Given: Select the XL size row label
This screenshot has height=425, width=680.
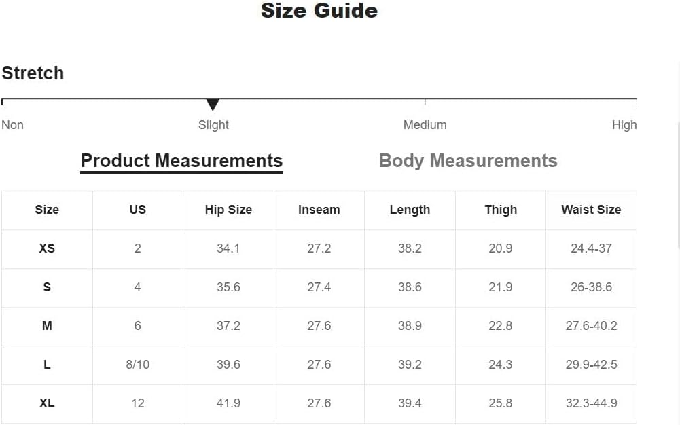Looking at the screenshot, I should [47, 403].
